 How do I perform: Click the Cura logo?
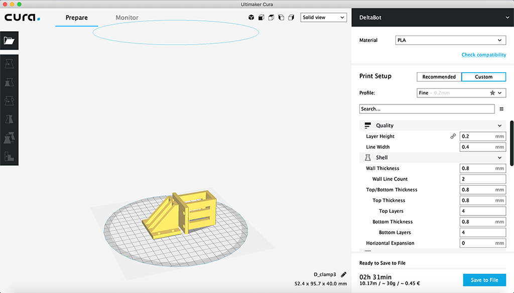point(22,18)
